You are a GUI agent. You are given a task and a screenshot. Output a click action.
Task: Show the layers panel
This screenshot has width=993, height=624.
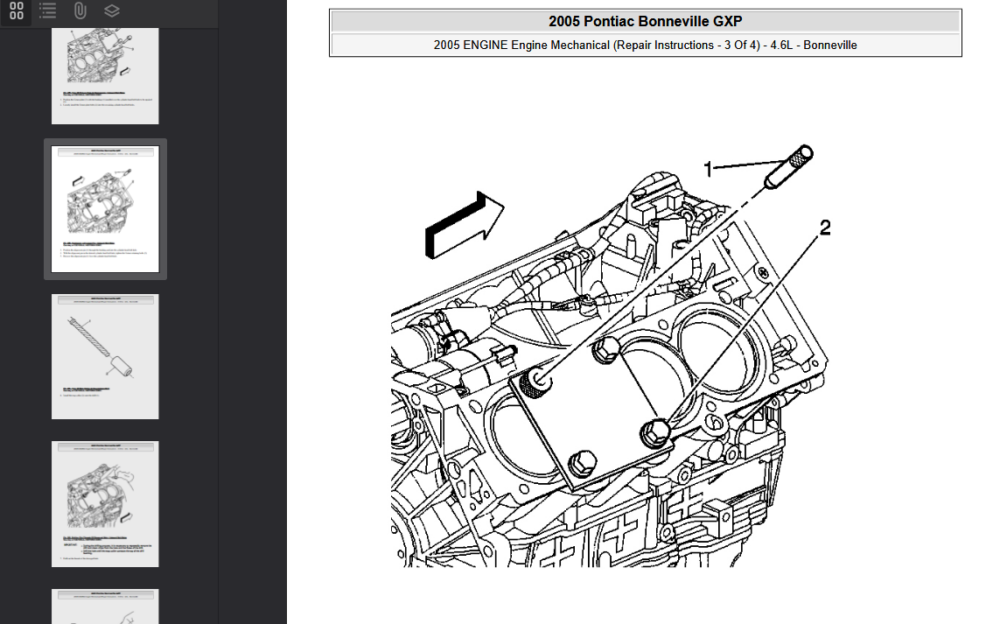[111, 11]
